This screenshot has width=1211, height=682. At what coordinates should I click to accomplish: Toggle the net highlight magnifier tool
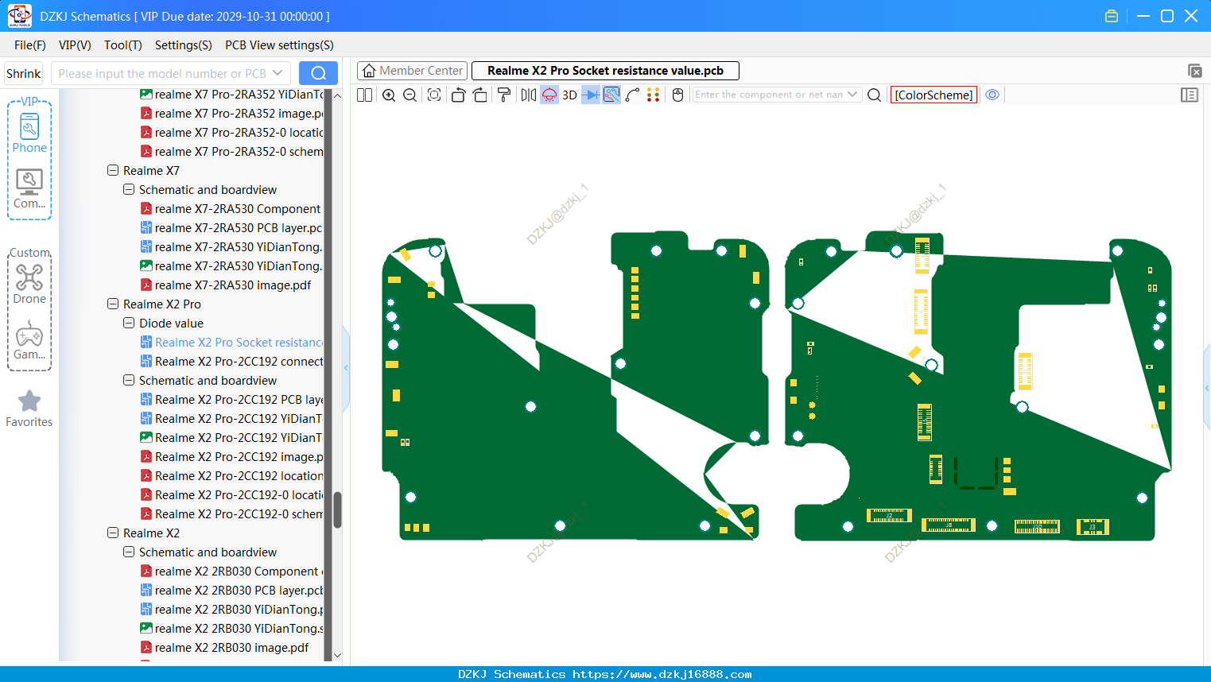tap(611, 95)
